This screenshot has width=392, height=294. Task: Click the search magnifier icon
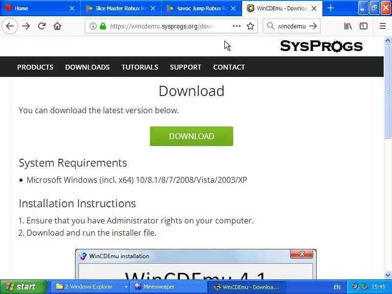coord(270,26)
